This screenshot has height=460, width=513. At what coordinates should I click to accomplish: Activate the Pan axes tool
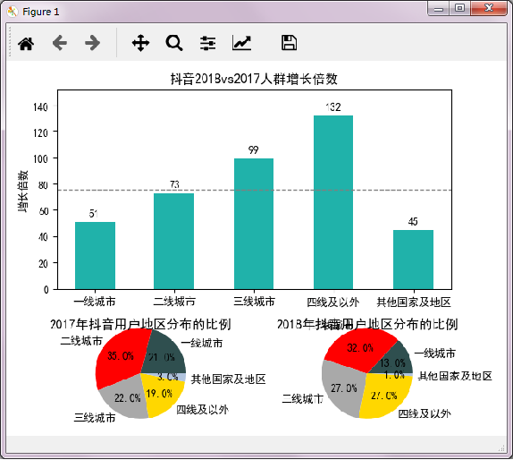click(x=140, y=43)
